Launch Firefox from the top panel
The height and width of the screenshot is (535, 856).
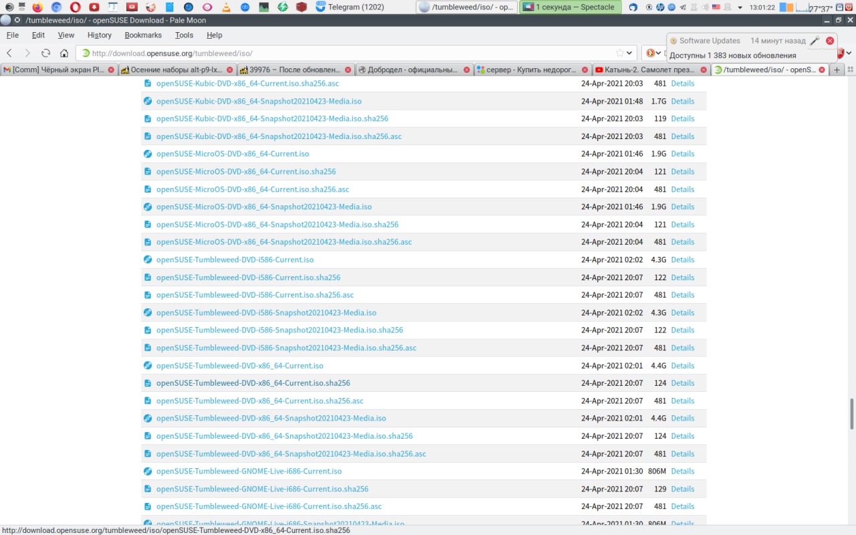[x=37, y=7]
